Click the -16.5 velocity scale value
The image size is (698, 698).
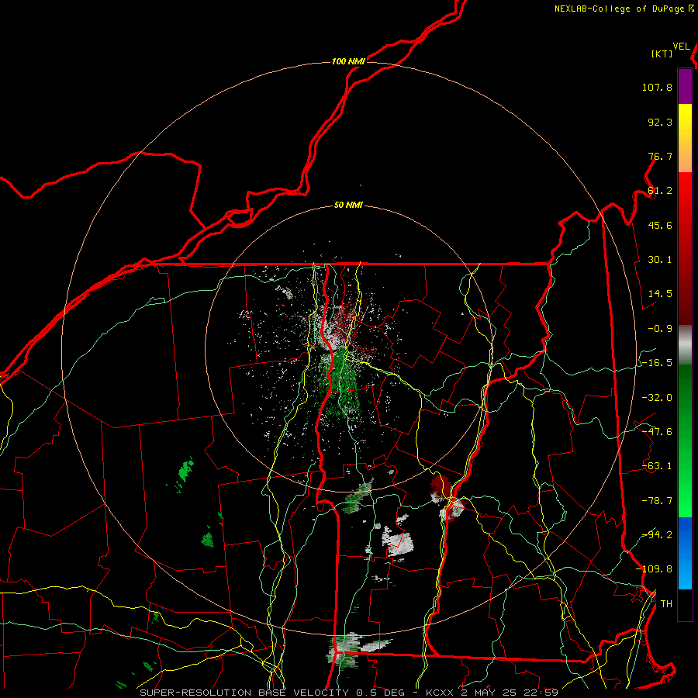(x=657, y=363)
